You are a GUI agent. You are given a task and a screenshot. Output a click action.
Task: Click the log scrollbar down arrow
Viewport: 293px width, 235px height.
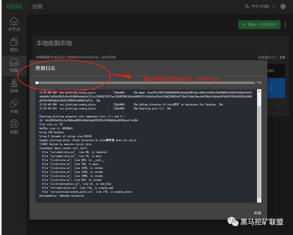point(259,200)
